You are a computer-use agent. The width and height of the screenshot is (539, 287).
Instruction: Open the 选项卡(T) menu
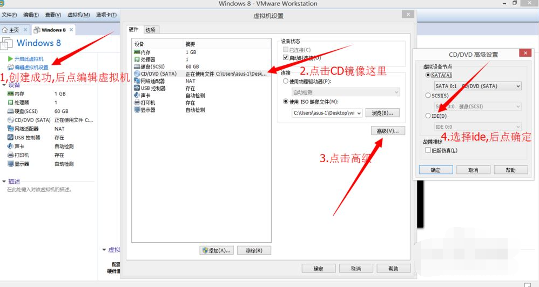pyautogui.click(x=106, y=15)
